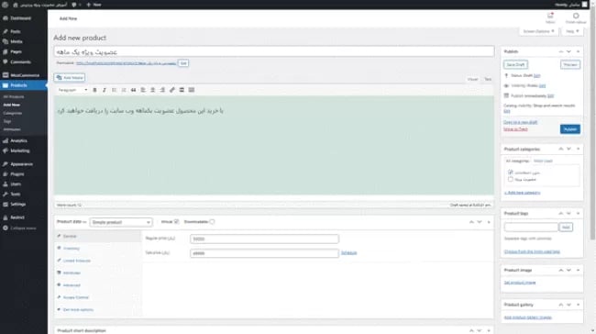The image size is (596, 334).
Task: Click the WordPress logo in admin bar
Action: click(5, 5)
